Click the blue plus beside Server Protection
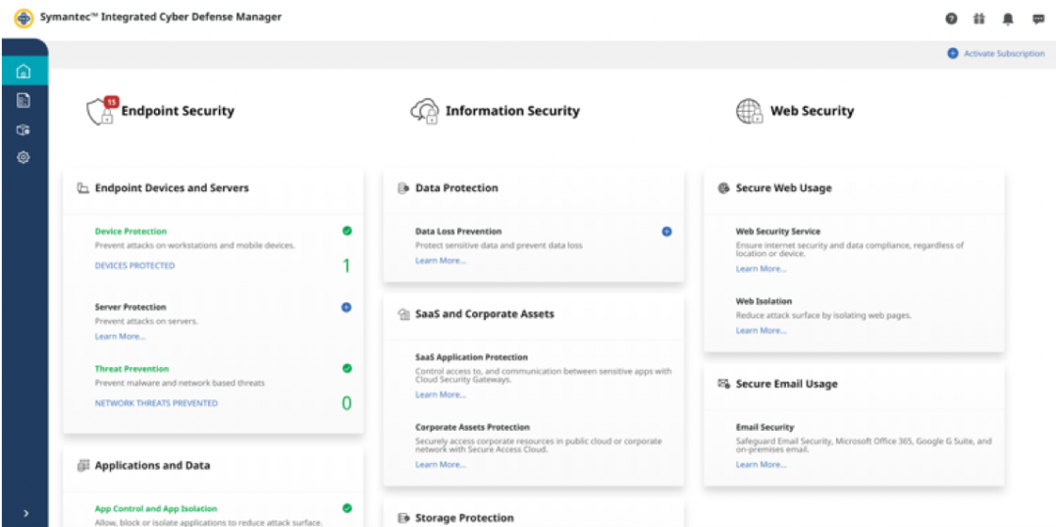Screen dimensions: 1056x527 pos(346,307)
